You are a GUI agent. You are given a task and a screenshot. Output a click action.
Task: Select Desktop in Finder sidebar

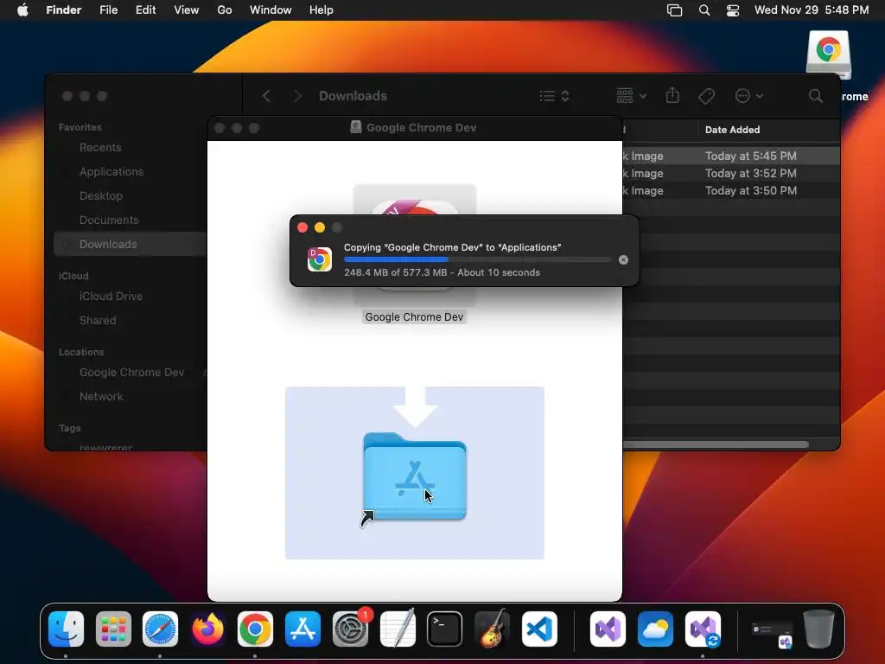[101, 196]
